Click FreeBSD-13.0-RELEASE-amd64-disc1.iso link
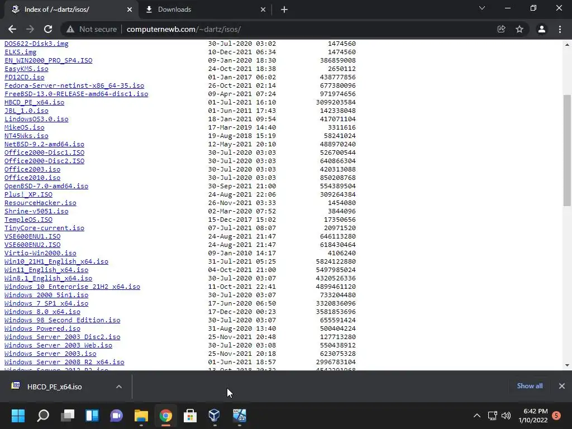This screenshot has width=572, height=429. pos(76,94)
